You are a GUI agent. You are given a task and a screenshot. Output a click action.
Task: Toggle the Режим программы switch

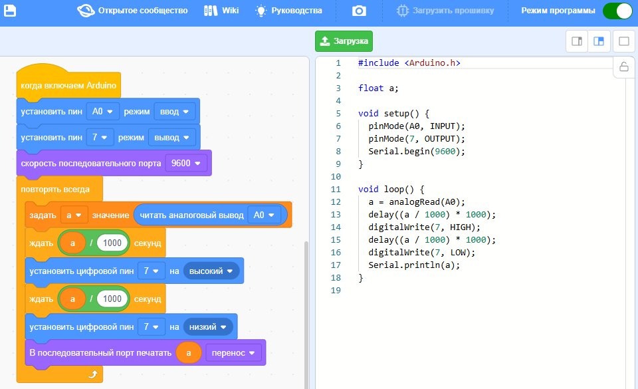[617, 11]
